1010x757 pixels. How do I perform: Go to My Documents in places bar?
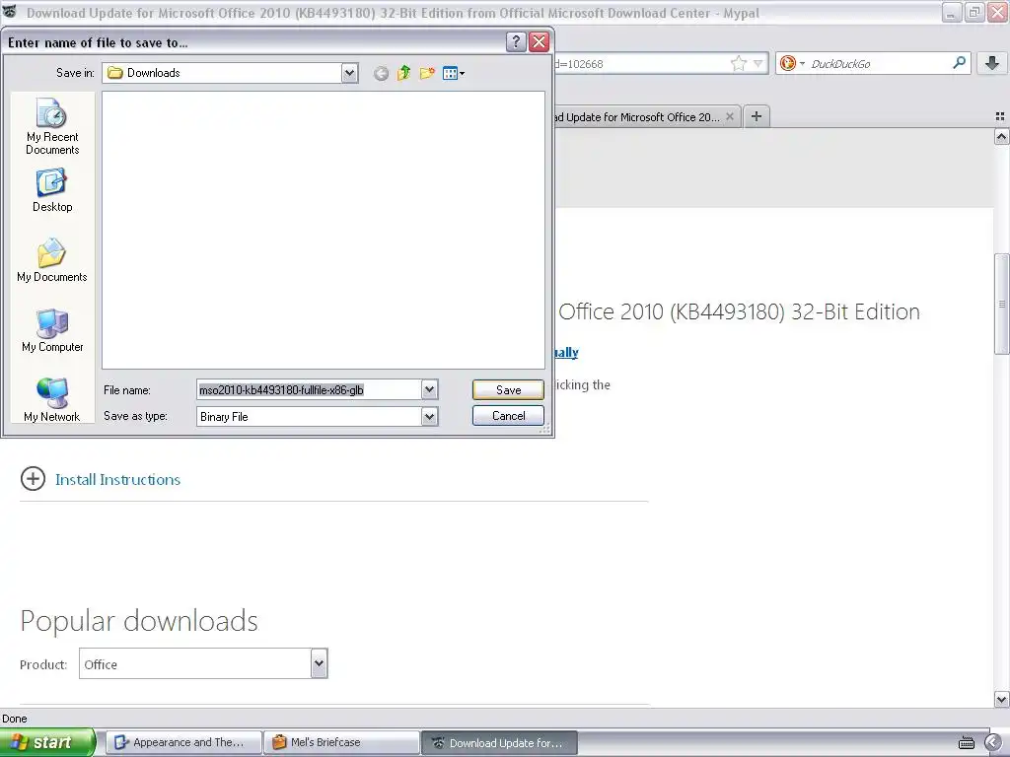point(52,260)
